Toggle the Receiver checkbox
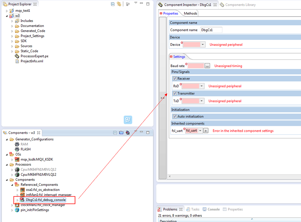301x222 pixels. coord(175,79)
